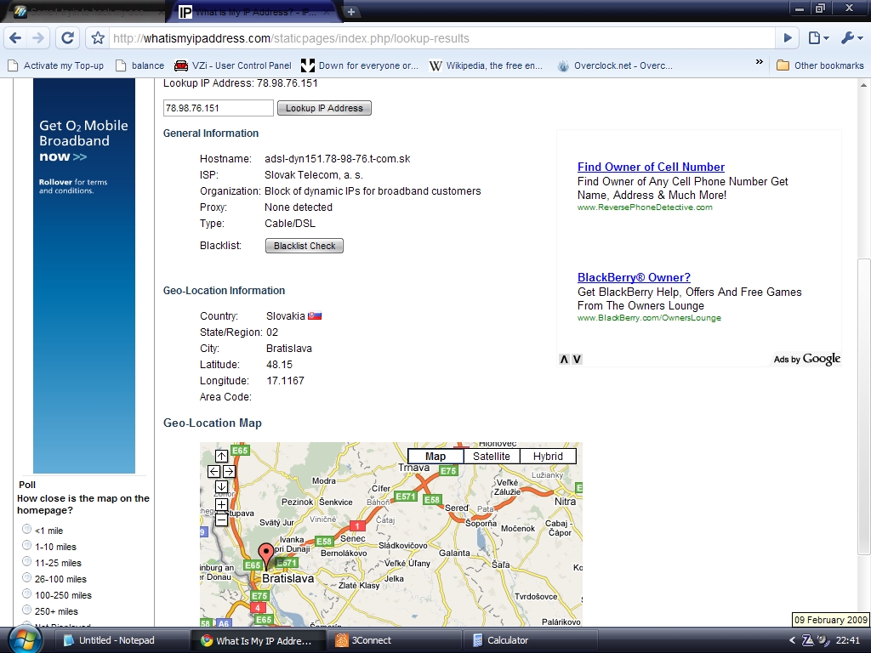Open the Activate my Top-up bookmark

click(x=55, y=65)
